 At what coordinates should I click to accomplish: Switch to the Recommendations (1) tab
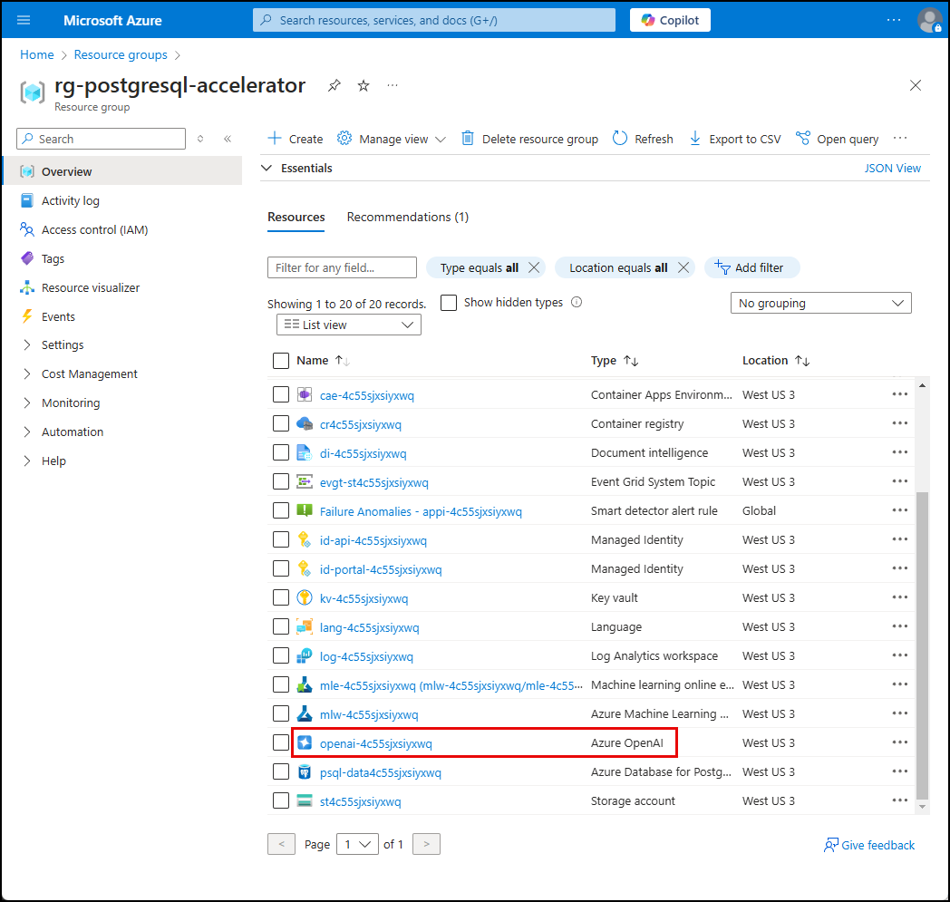coord(407,217)
